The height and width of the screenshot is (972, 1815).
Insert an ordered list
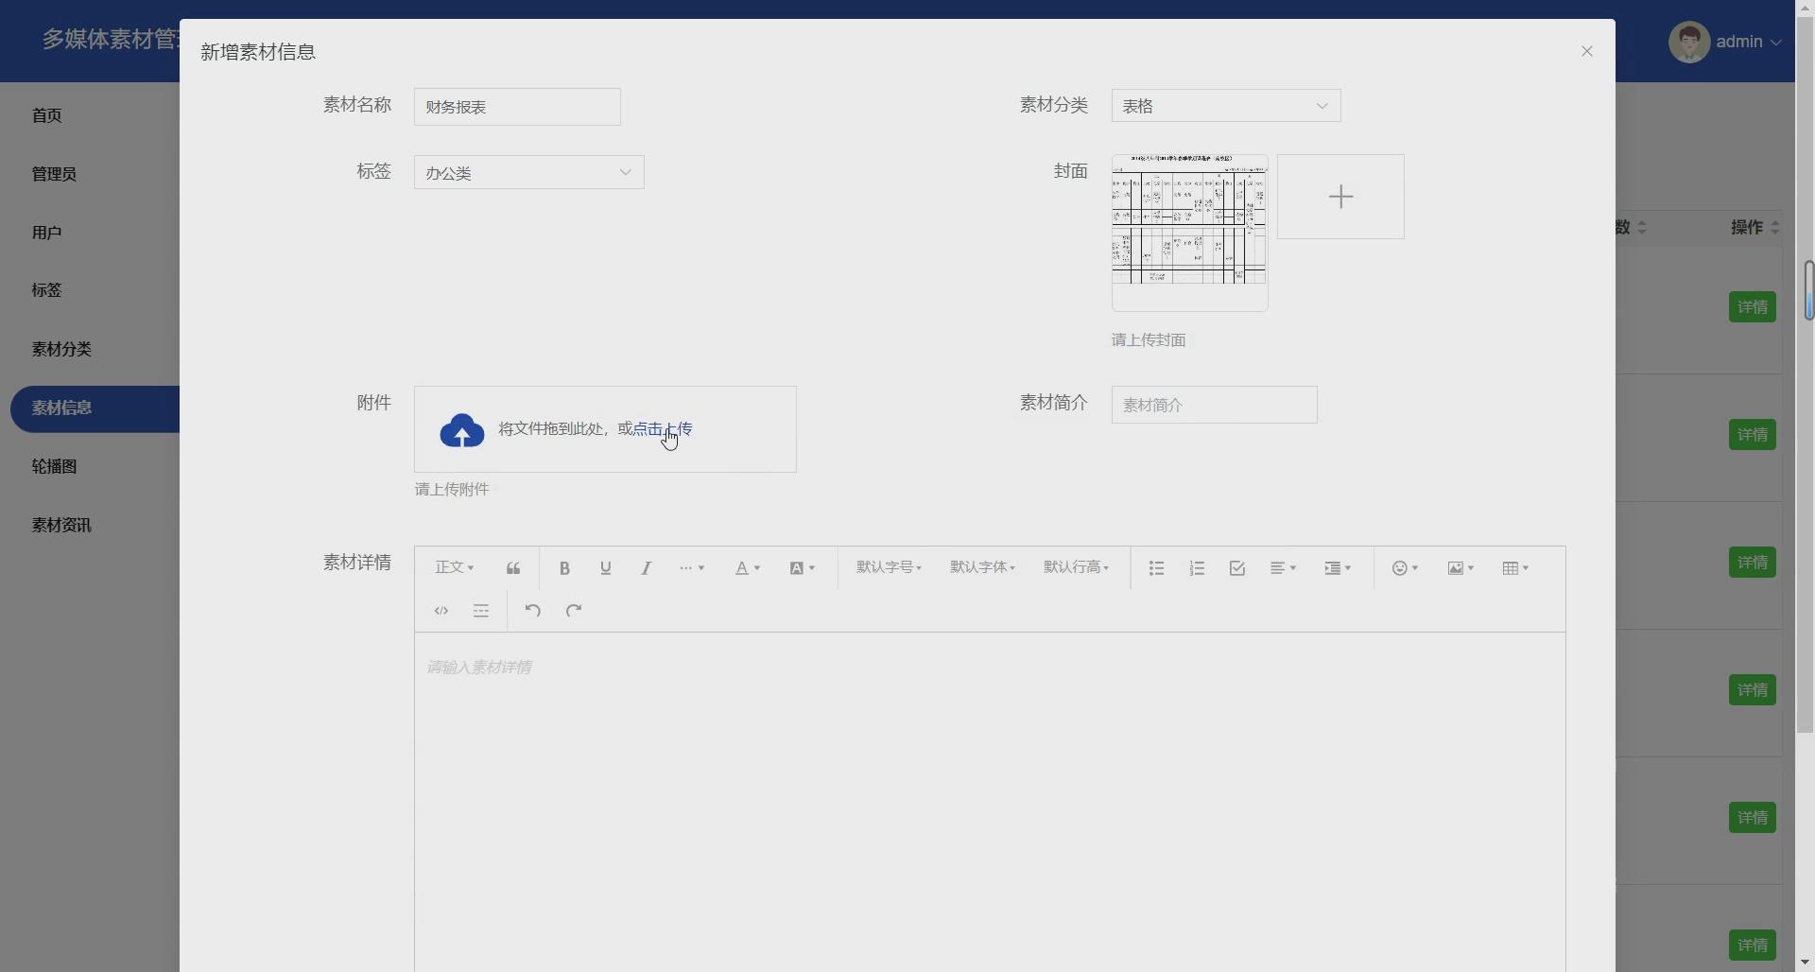click(1196, 567)
